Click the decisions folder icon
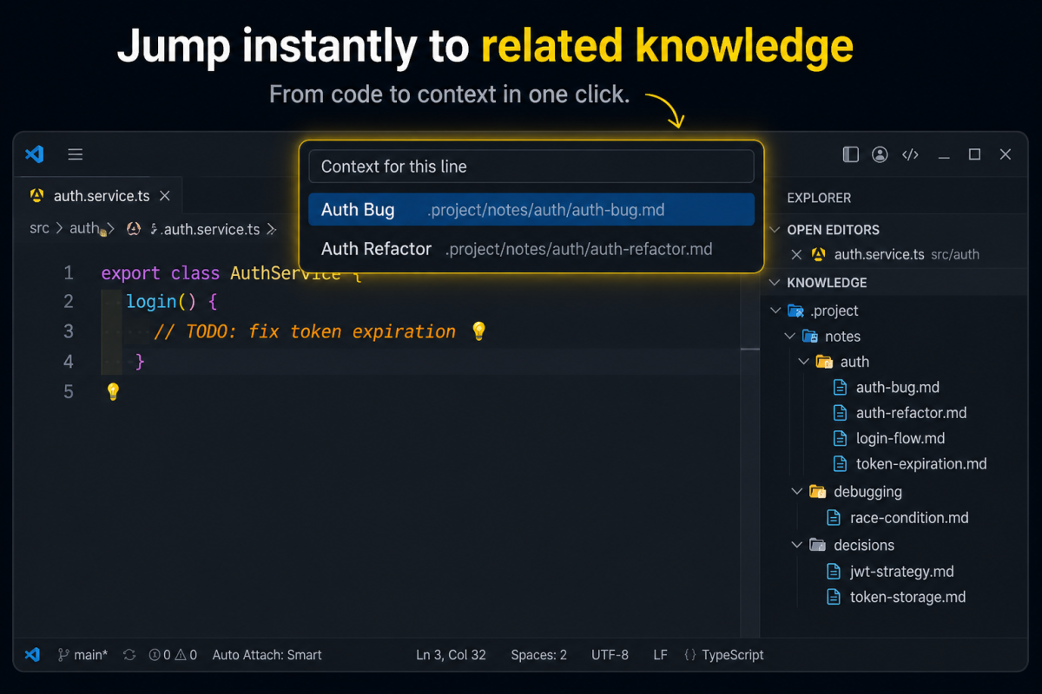The height and width of the screenshot is (694, 1042). 817,545
